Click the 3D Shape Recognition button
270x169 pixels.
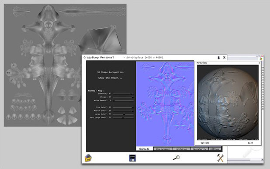(111, 72)
